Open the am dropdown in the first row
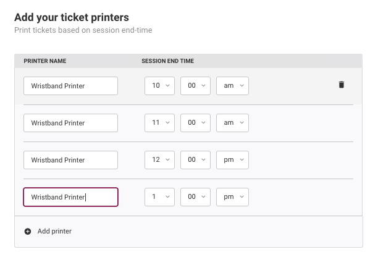This screenshot has width=378, height=265. click(x=232, y=86)
